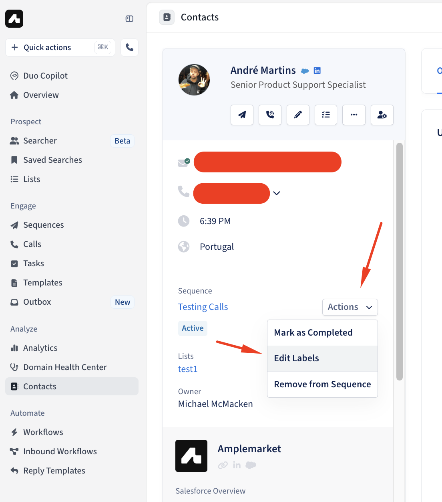Open the Testing Calls sequence link
The image size is (442, 502).
tap(203, 307)
